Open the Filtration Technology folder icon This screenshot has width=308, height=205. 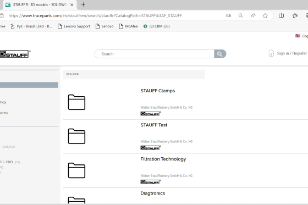pyautogui.click(x=76, y=170)
